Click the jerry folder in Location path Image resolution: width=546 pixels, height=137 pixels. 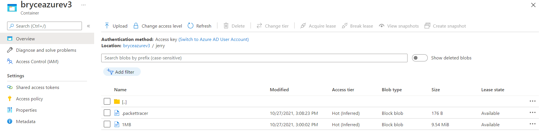pyautogui.click(x=160, y=46)
